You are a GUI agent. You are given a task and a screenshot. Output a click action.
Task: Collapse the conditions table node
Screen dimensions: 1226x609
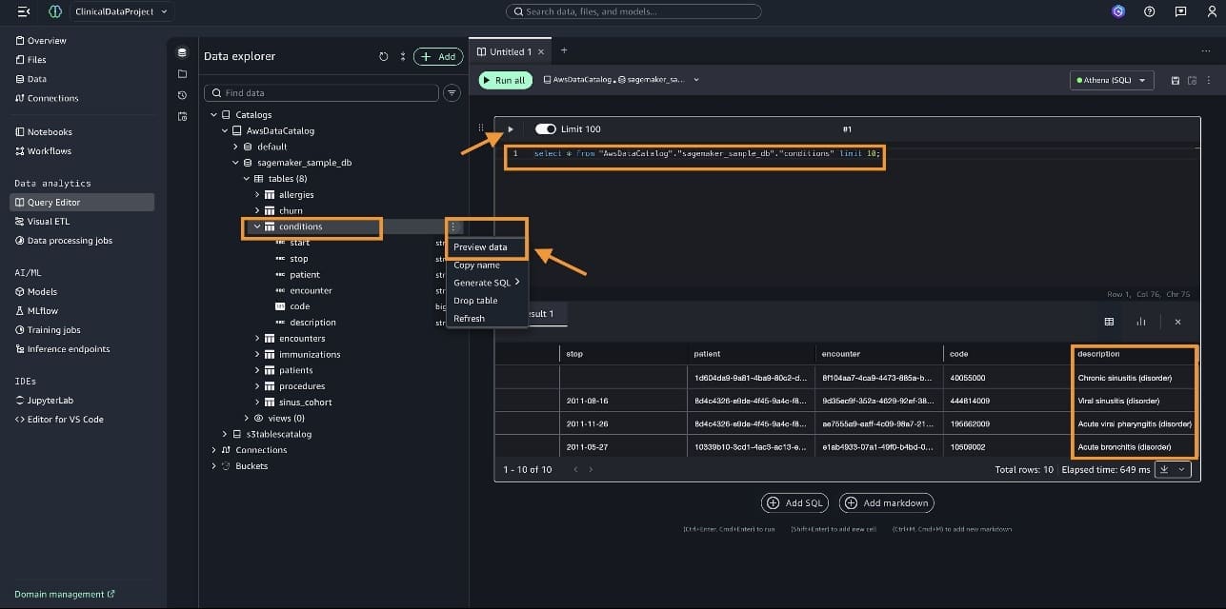257,227
